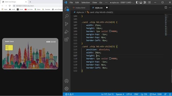
Task: Open the color picker swatch on line 109
Action: click(110, 31)
